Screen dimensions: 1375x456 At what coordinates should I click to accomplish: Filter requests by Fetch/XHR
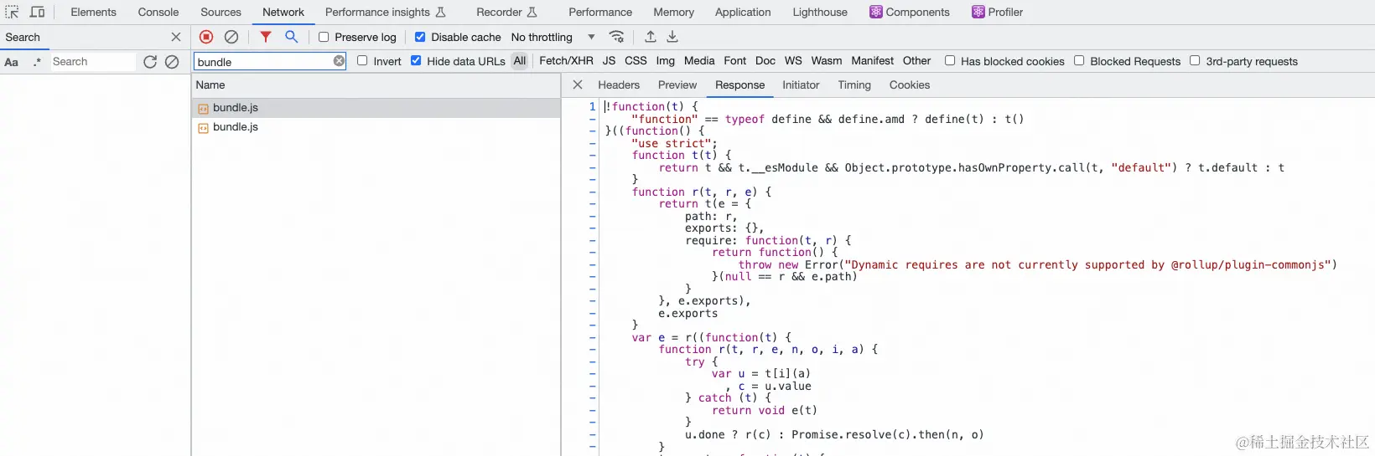(566, 60)
